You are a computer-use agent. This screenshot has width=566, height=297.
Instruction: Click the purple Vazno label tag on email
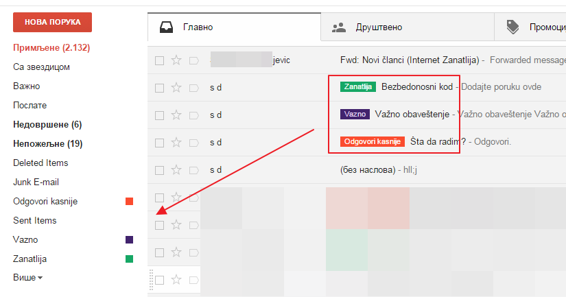point(355,114)
